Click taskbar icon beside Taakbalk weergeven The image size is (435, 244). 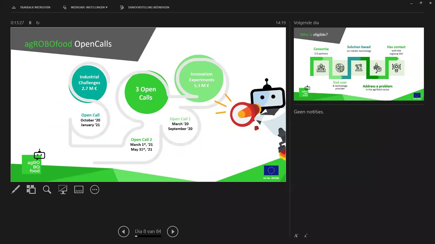point(14,7)
